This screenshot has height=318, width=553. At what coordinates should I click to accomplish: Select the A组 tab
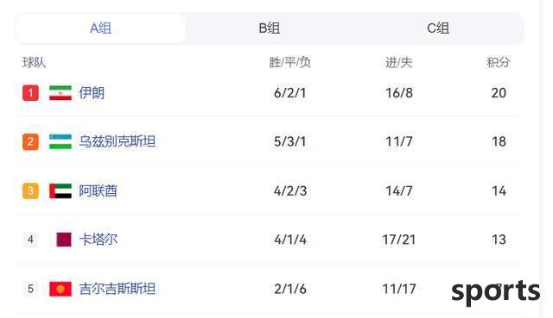(100, 28)
